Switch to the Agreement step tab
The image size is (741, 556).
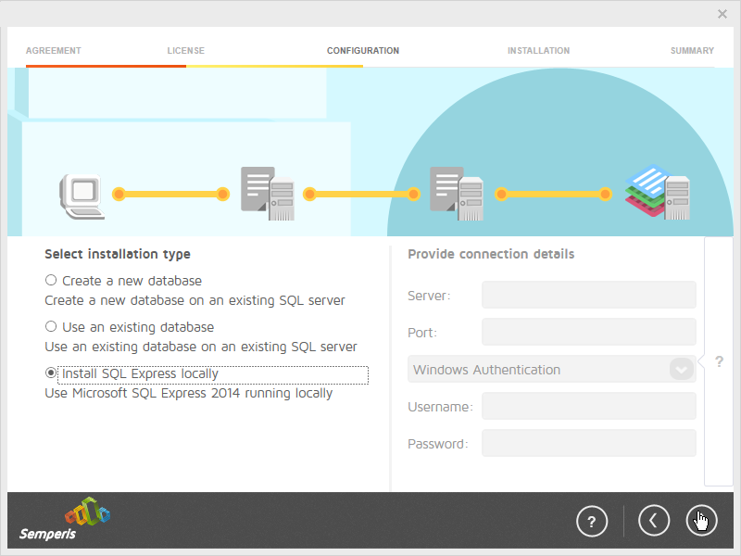click(x=54, y=51)
